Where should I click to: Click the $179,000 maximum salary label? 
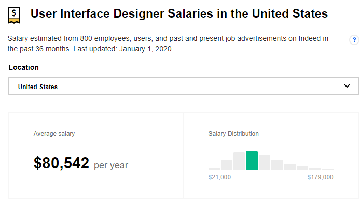click(320, 177)
